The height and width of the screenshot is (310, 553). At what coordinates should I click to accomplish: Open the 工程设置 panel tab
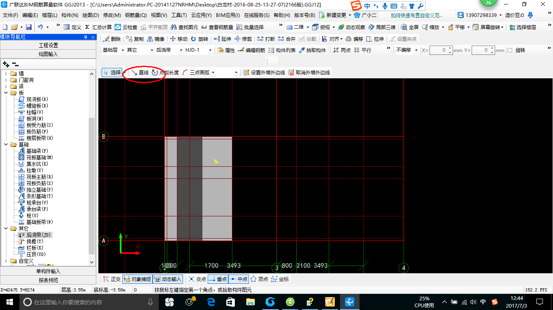click(x=48, y=45)
